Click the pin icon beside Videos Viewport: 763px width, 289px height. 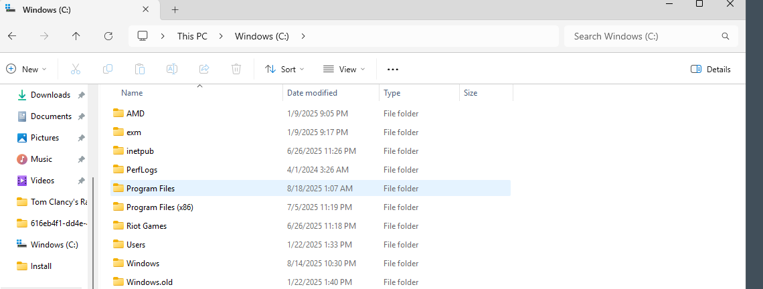pyautogui.click(x=81, y=181)
